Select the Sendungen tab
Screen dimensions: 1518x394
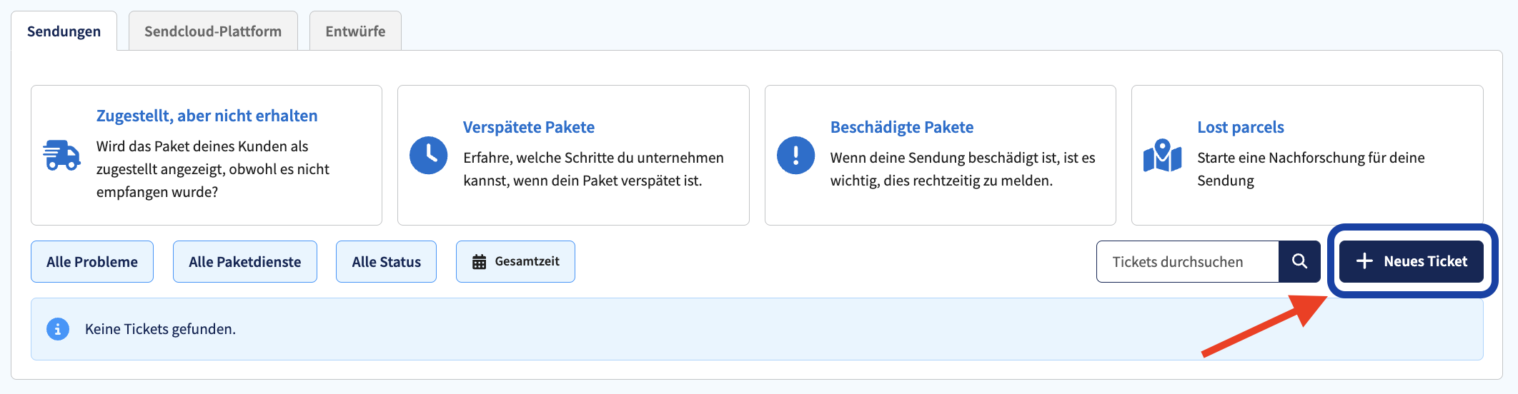tap(64, 31)
